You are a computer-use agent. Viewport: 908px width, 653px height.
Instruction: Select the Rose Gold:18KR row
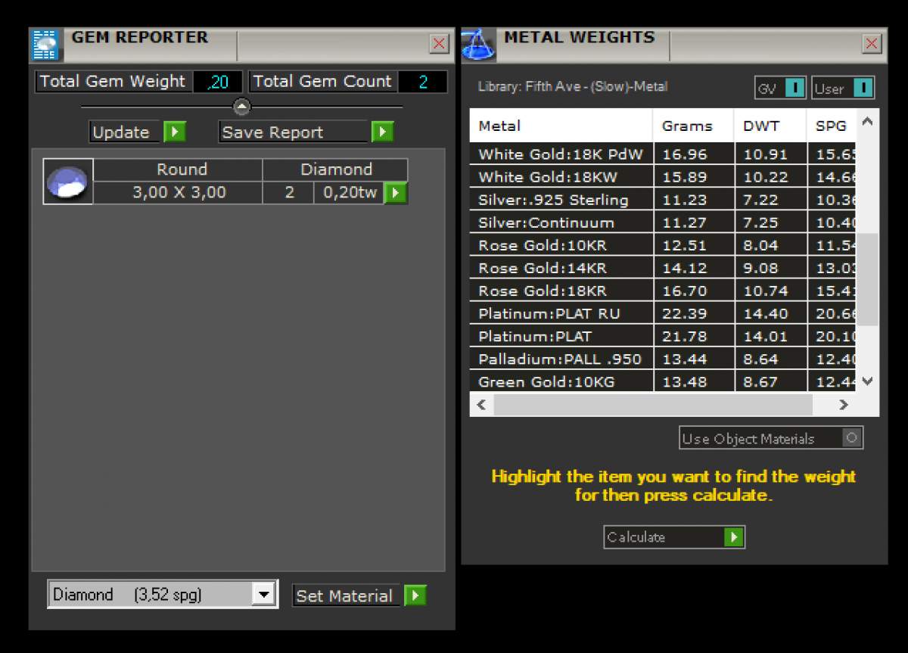coord(663,291)
